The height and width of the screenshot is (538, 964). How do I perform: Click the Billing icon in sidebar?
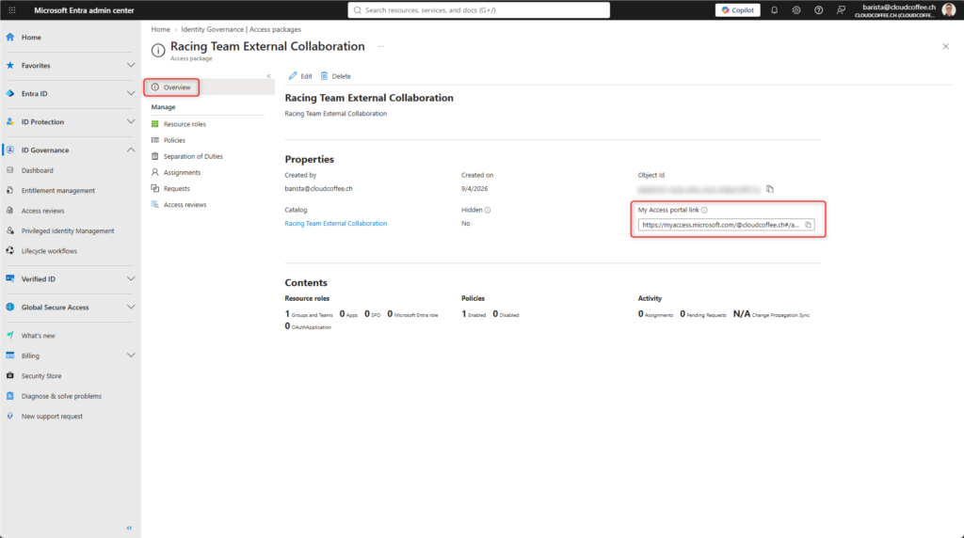[x=9, y=356]
